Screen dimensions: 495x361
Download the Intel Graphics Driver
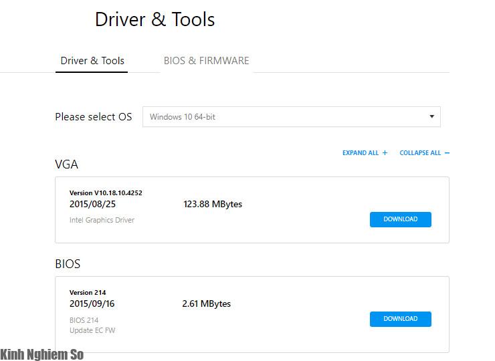400,219
